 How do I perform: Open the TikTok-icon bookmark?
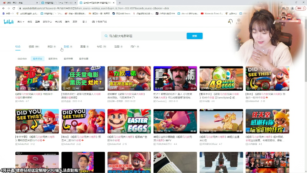pyautogui.click(x=157, y=13)
